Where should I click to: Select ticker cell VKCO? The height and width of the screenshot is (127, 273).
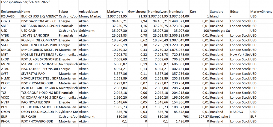pyautogui.click(x=11, y=98)
